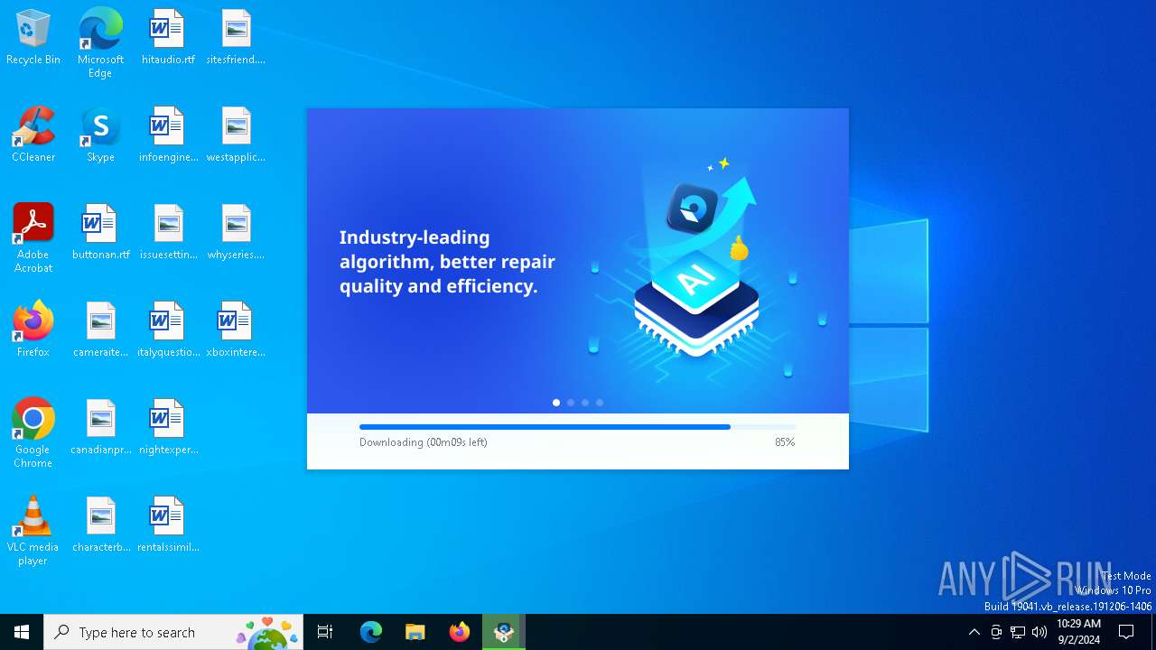Select the italyquestio document icon

pos(168,330)
